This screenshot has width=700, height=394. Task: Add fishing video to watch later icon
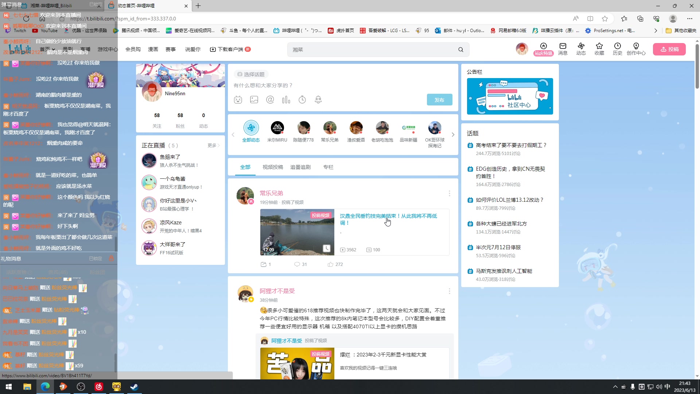tap(327, 248)
